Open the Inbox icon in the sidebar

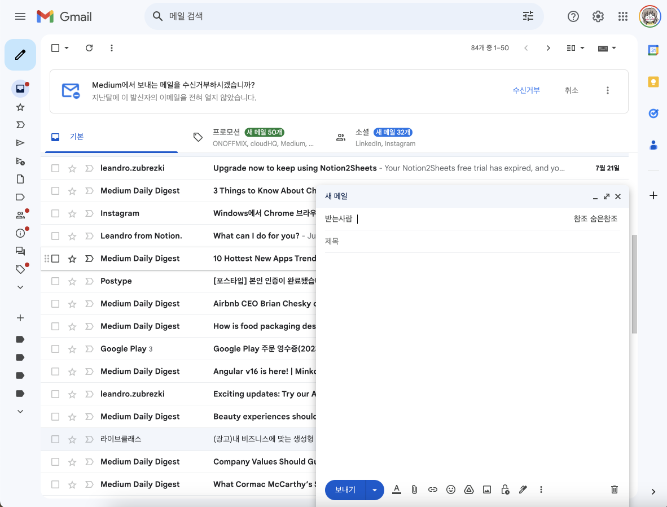(x=20, y=89)
